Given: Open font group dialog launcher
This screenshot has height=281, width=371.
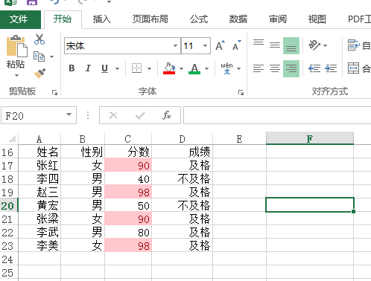Looking at the screenshot, I should point(241,92).
